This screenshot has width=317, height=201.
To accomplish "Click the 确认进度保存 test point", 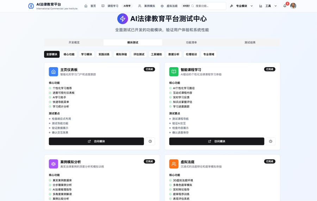I will point(180,132).
